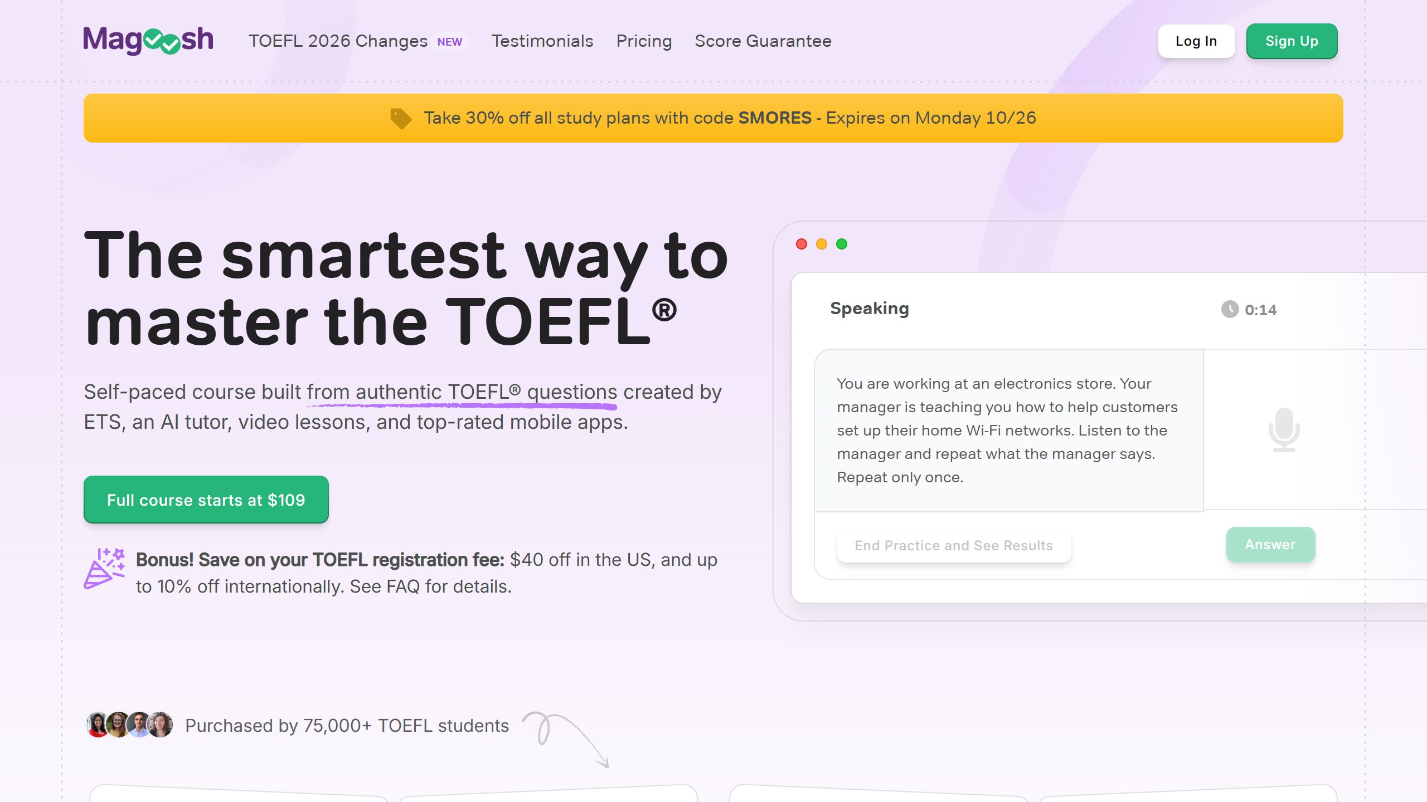Viewport: 1427px width, 802px height.
Task: Click the clock timer icon beside 0:14
Action: point(1230,309)
